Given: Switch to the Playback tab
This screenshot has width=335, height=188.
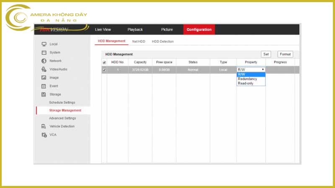Looking at the screenshot, I should [x=135, y=30].
